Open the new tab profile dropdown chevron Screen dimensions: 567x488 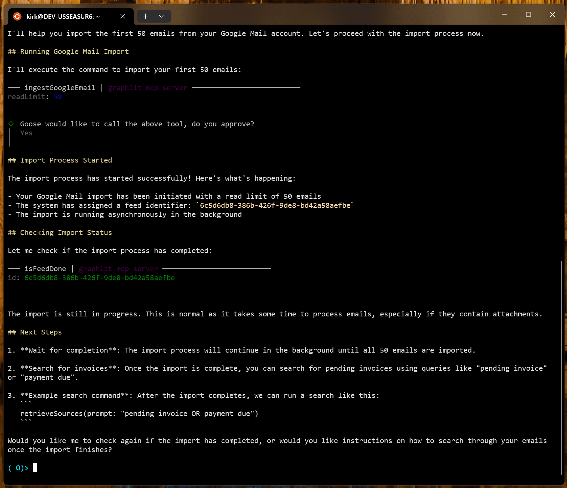tap(161, 16)
